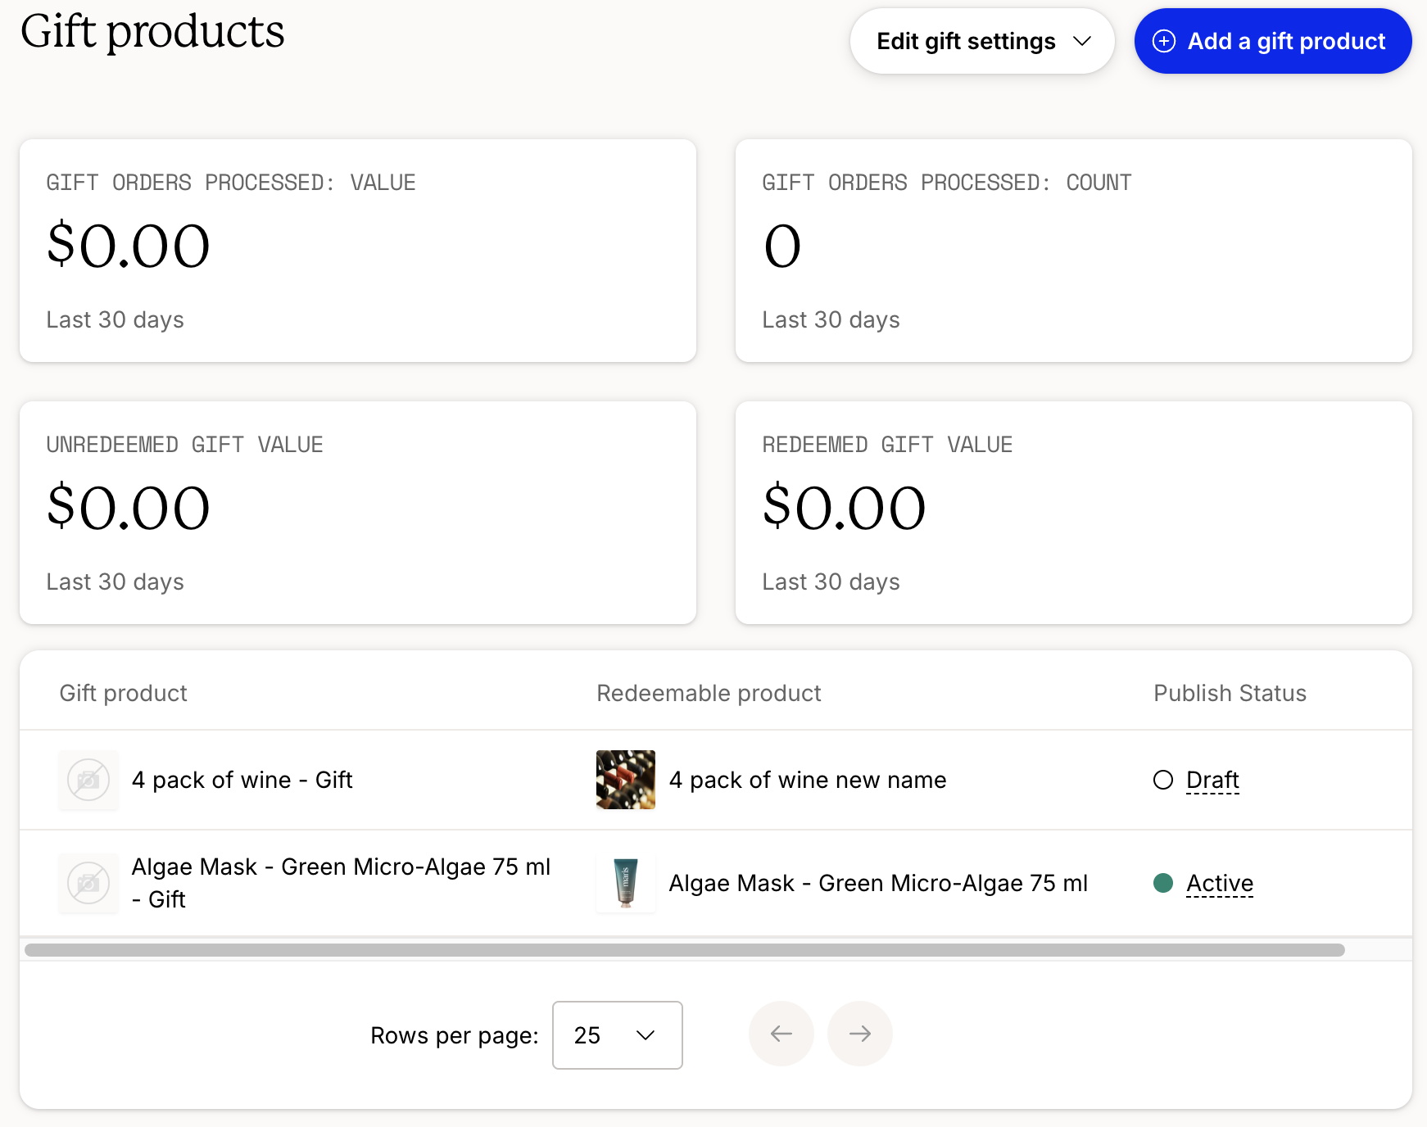Click the Gift products page heading
1427x1127 pixels.
pyautogui.click(x=152, y=33)
